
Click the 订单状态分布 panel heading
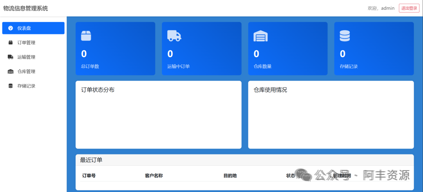pos(98,90)
